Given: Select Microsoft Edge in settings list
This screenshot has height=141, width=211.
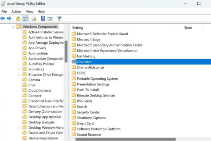Looking at the screenshot, I should tap(89, 39).
